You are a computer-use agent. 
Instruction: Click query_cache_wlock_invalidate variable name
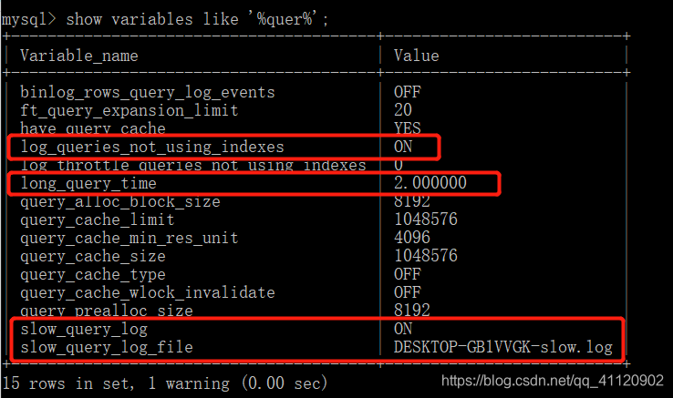click(x=147, y=292)
